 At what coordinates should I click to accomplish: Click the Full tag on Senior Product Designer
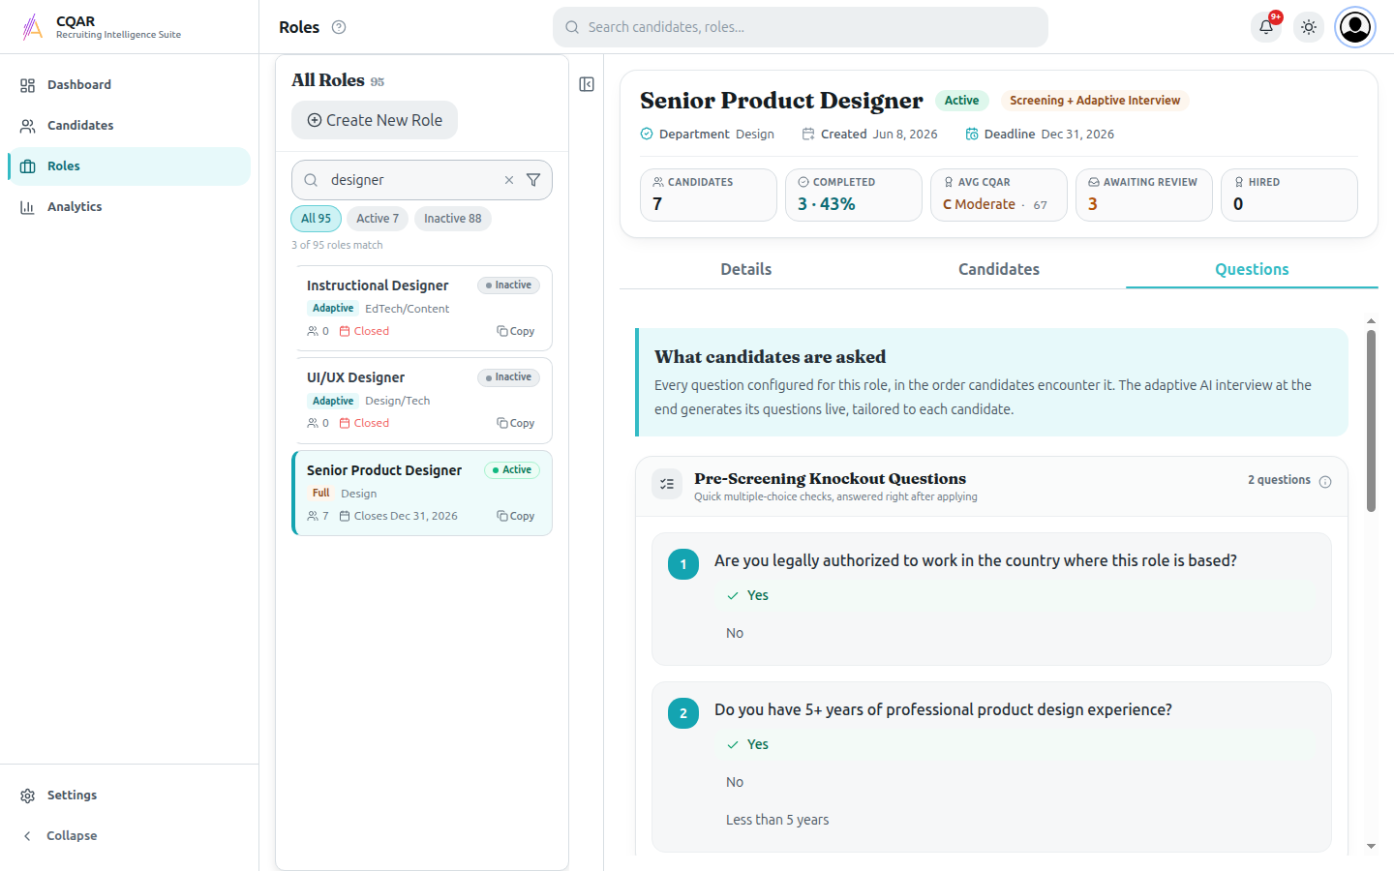click(320, 494)
